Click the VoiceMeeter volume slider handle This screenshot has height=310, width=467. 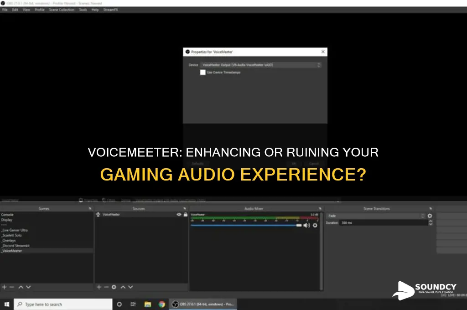299,225
